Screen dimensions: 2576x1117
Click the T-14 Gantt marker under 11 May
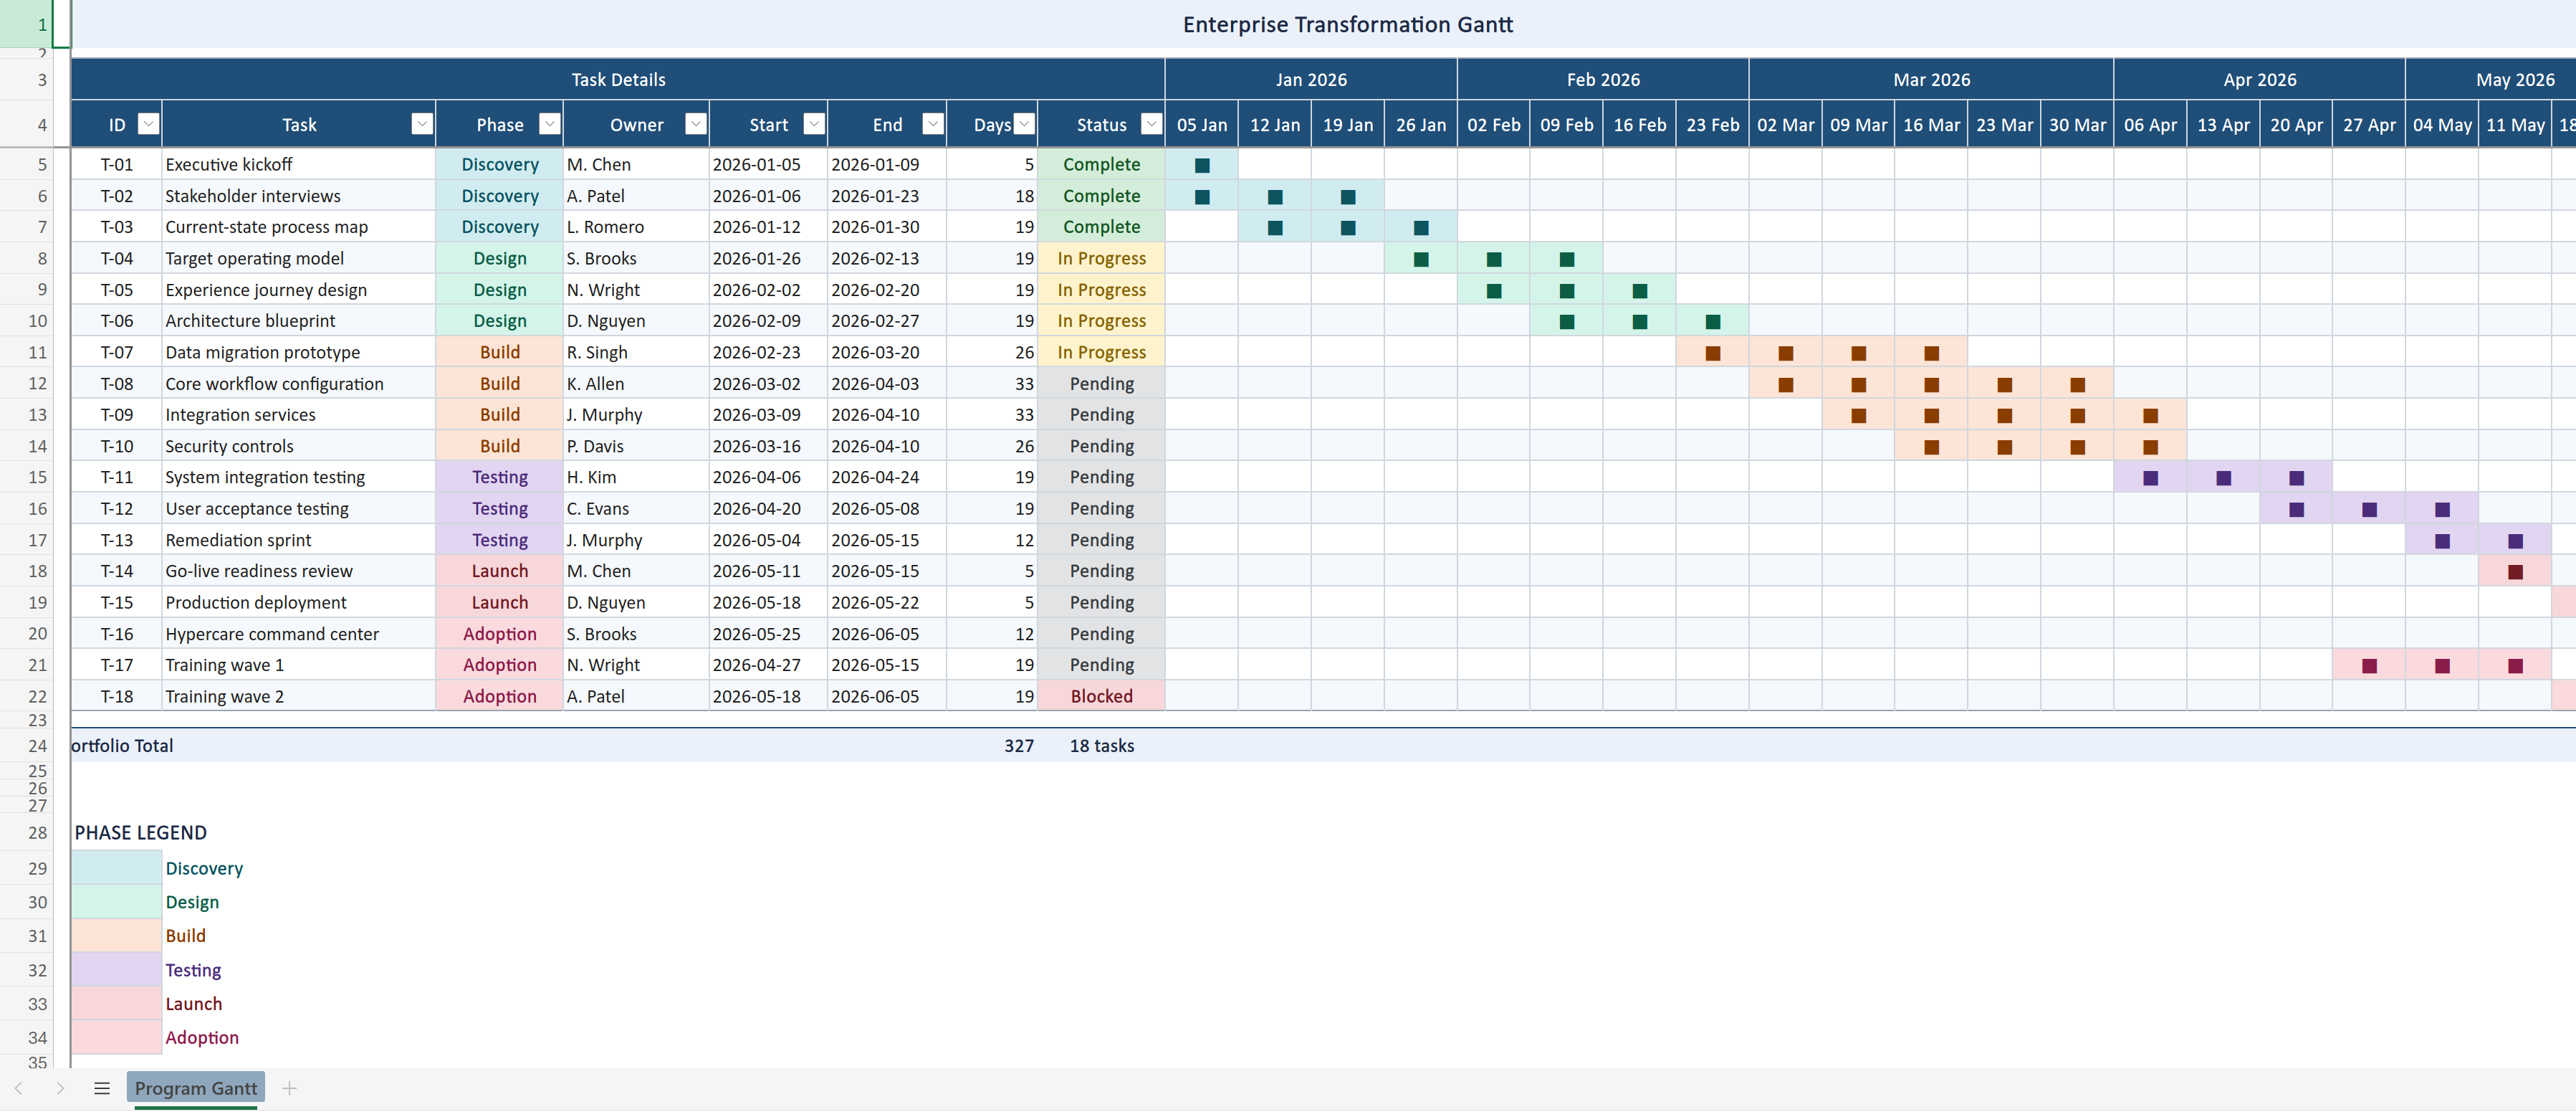(2515, 573)
